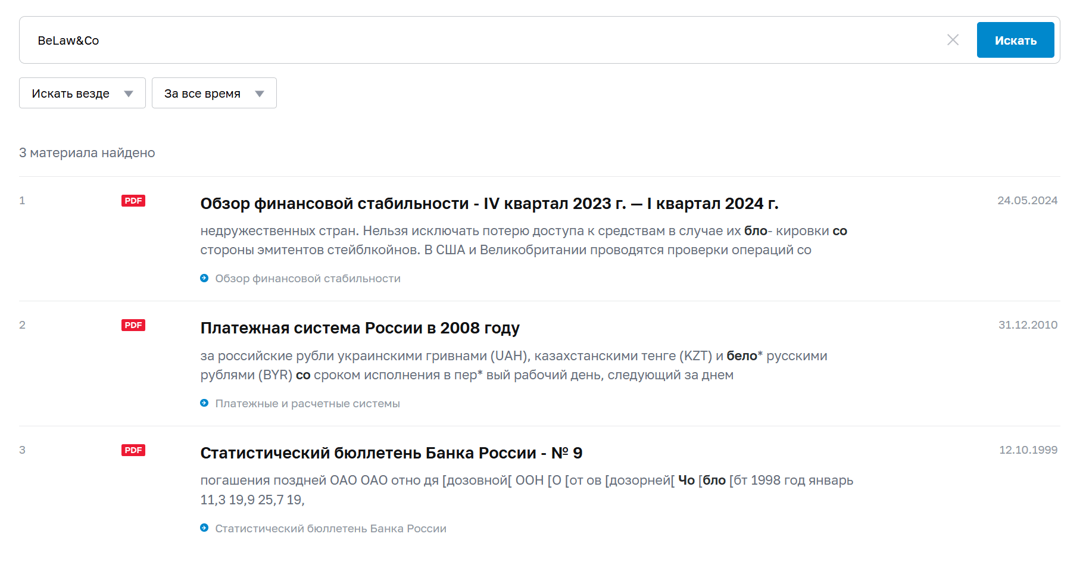
Task: Open Платежная система России в 2008 году
Action: click(360, 328)
